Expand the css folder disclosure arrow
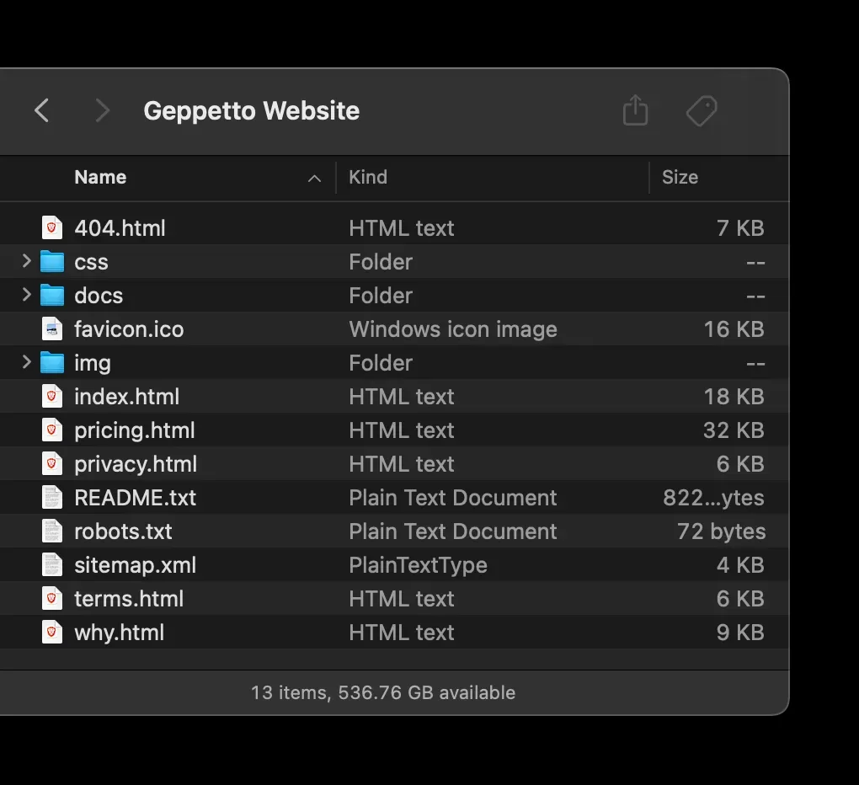 26,261
